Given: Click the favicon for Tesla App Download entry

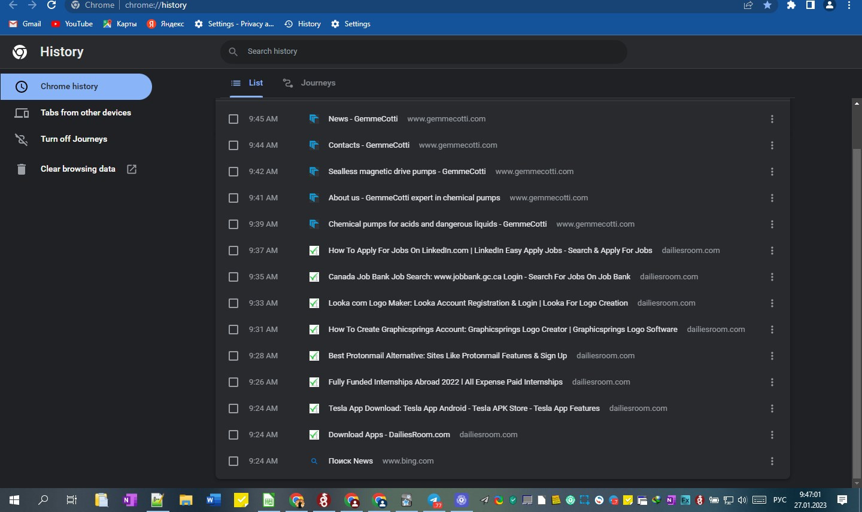Looking at the screenshot, I should [314, 409].
